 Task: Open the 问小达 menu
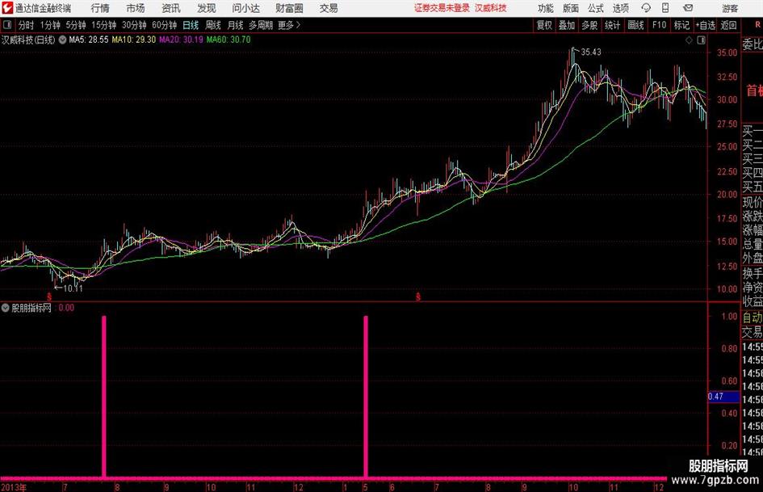tap(245, 8)
